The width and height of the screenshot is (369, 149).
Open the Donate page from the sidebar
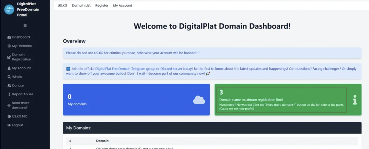(x=18, y=86)
